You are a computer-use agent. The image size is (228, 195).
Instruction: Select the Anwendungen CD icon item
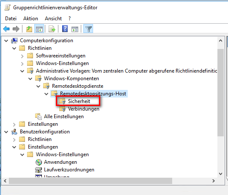(38, 162)
